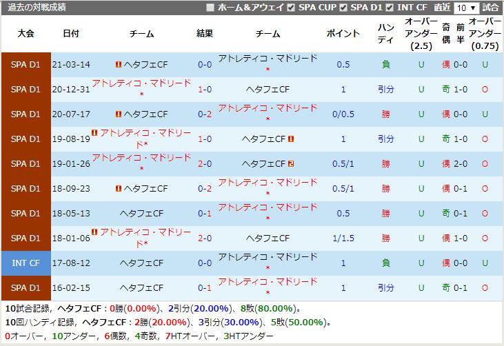Toggle the ホーム&アウェイ checkbox
The width and height of the screenshot is (504, 346).
(x=210, y=8)
